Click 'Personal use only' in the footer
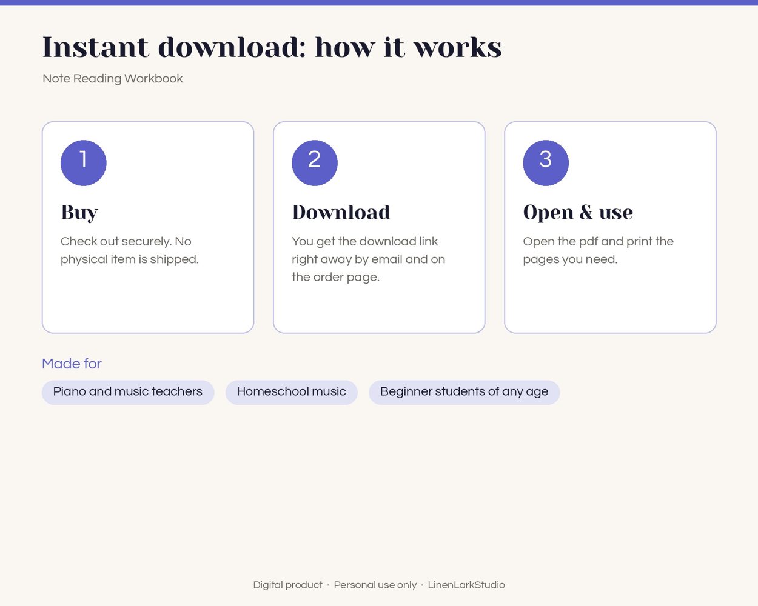Image resolution: width=758 pixels, height=606 pixels. click(375, 585)
